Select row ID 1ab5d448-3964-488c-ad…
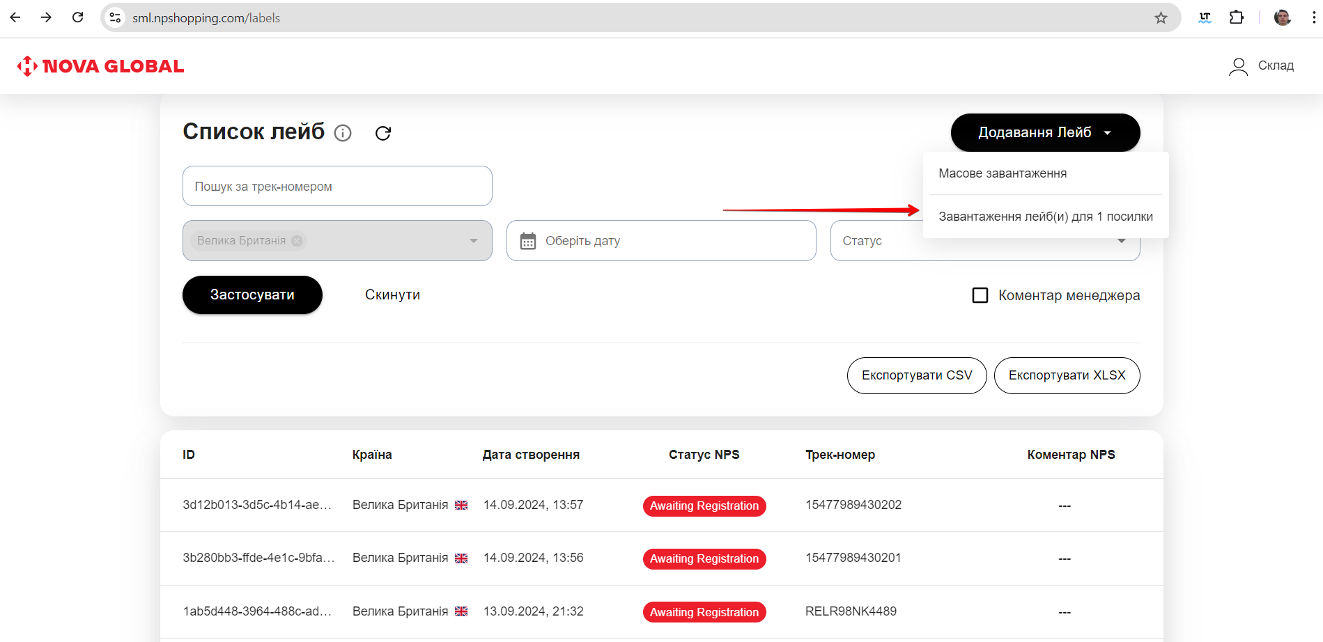Image resolution: width=1323 pixels, height=642 pixels. (x=257, y=611)
